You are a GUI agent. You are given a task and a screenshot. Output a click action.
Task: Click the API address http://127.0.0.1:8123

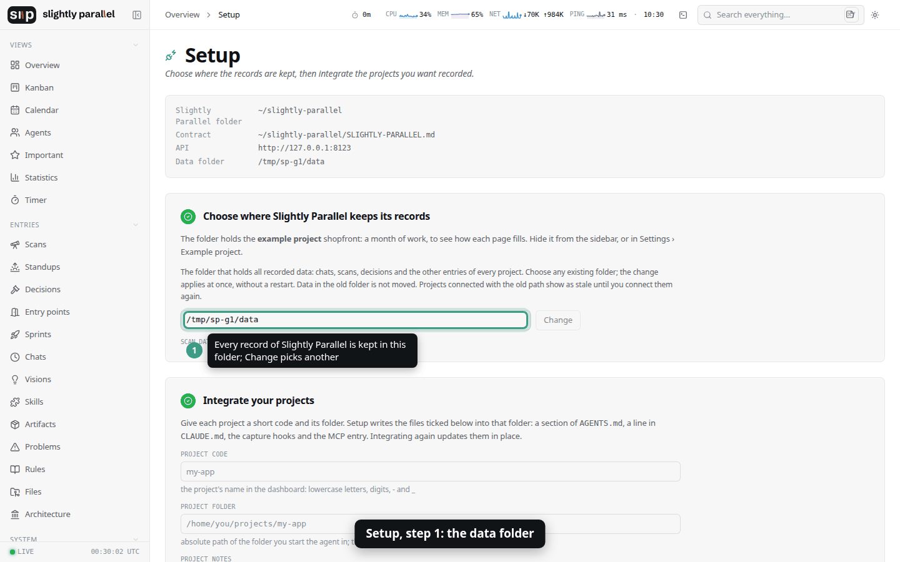point(304,148)
